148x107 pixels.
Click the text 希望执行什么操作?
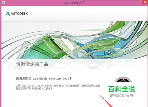pos(42,89)
